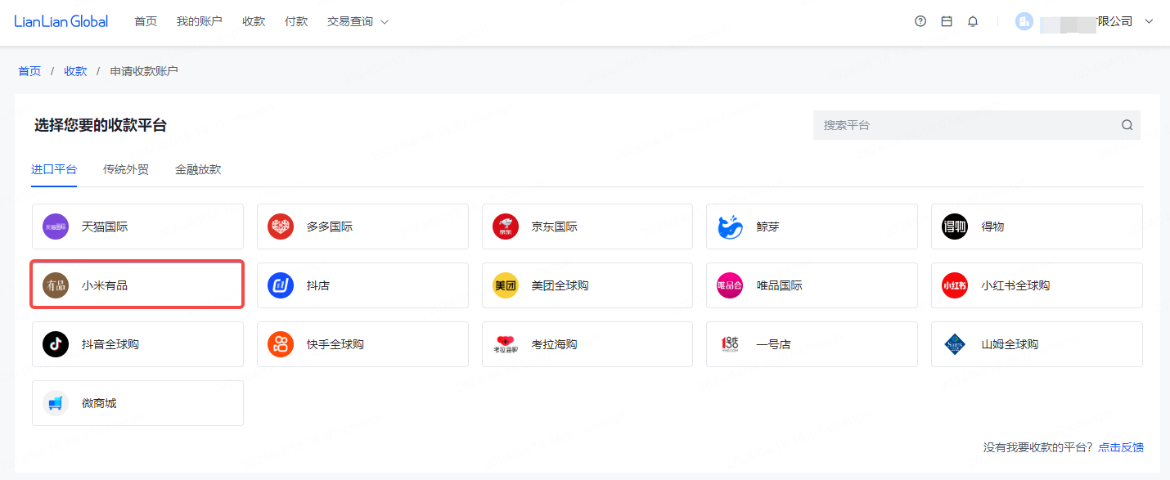Switch to the 传统外贸 tab
This screenshot has height=480, width=1170.
(x=126, y=170)
